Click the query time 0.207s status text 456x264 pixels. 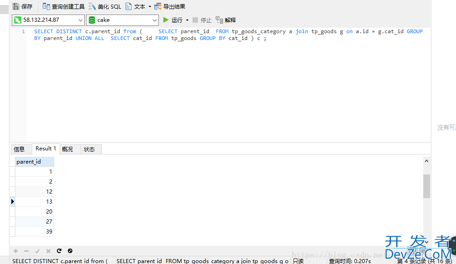coord(350,261)
